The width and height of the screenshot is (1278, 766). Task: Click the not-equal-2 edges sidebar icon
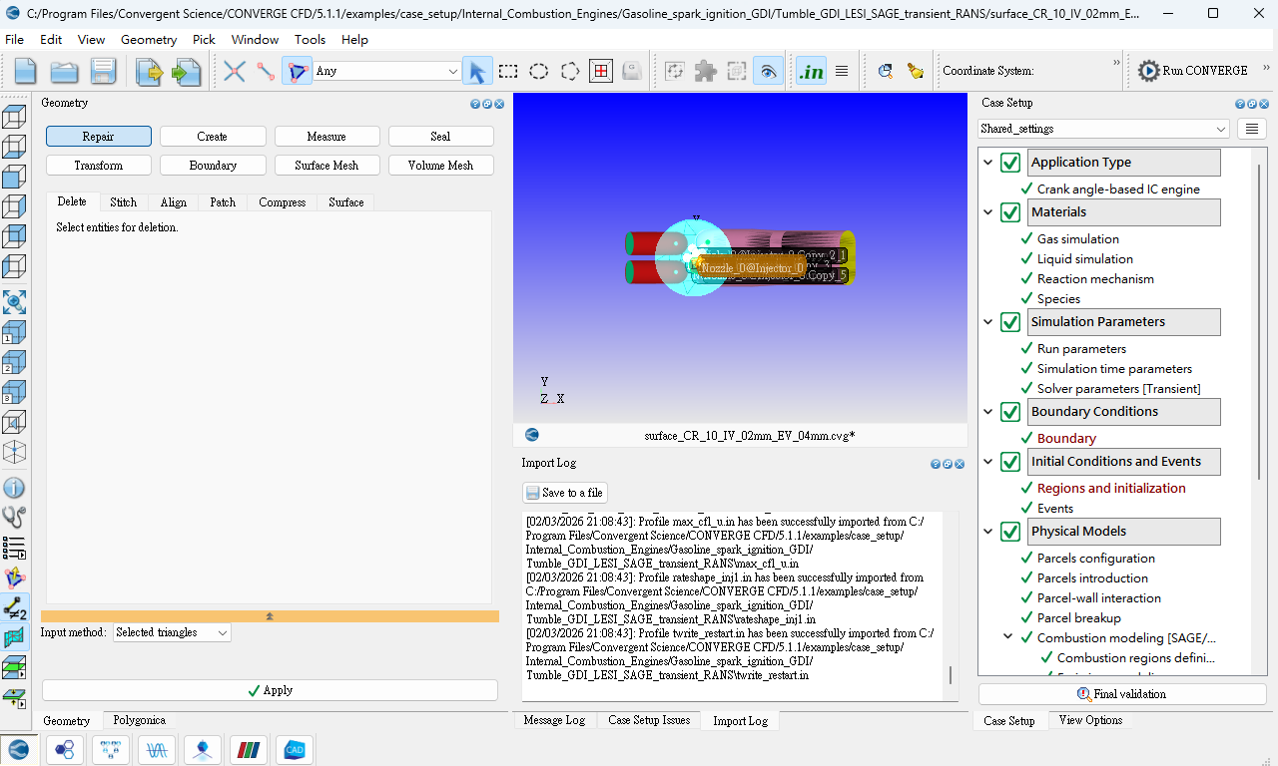(x=15, y=607)
